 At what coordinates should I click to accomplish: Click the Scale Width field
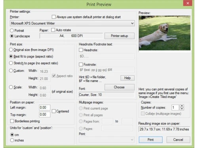(45, 88)
